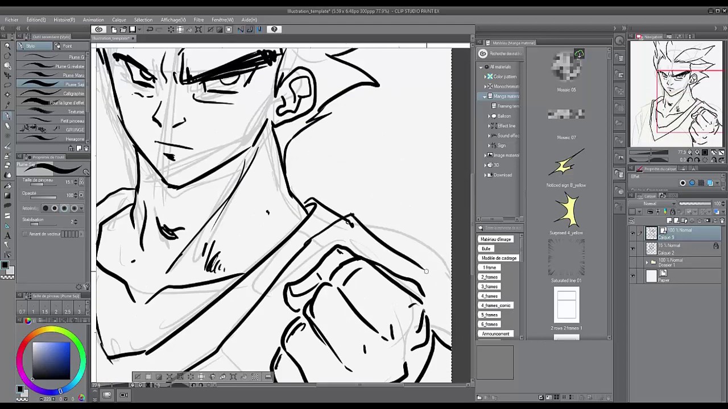Toggle the border effect circle button
Image resolution: width=728 pixels, height=409 pixels.
click(x=683, y=183)
